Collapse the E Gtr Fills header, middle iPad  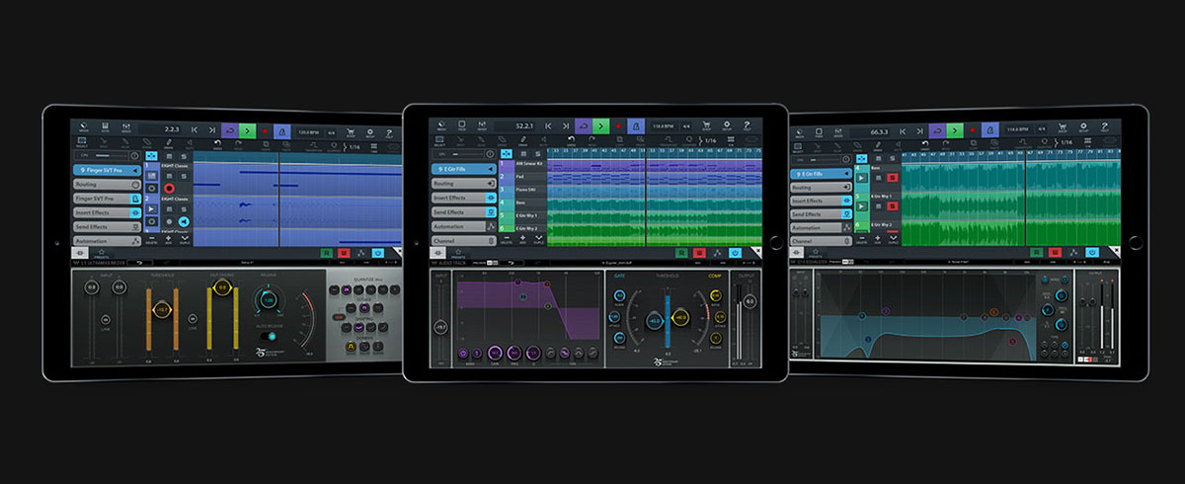pyautogui.click(x=464, y=169)
